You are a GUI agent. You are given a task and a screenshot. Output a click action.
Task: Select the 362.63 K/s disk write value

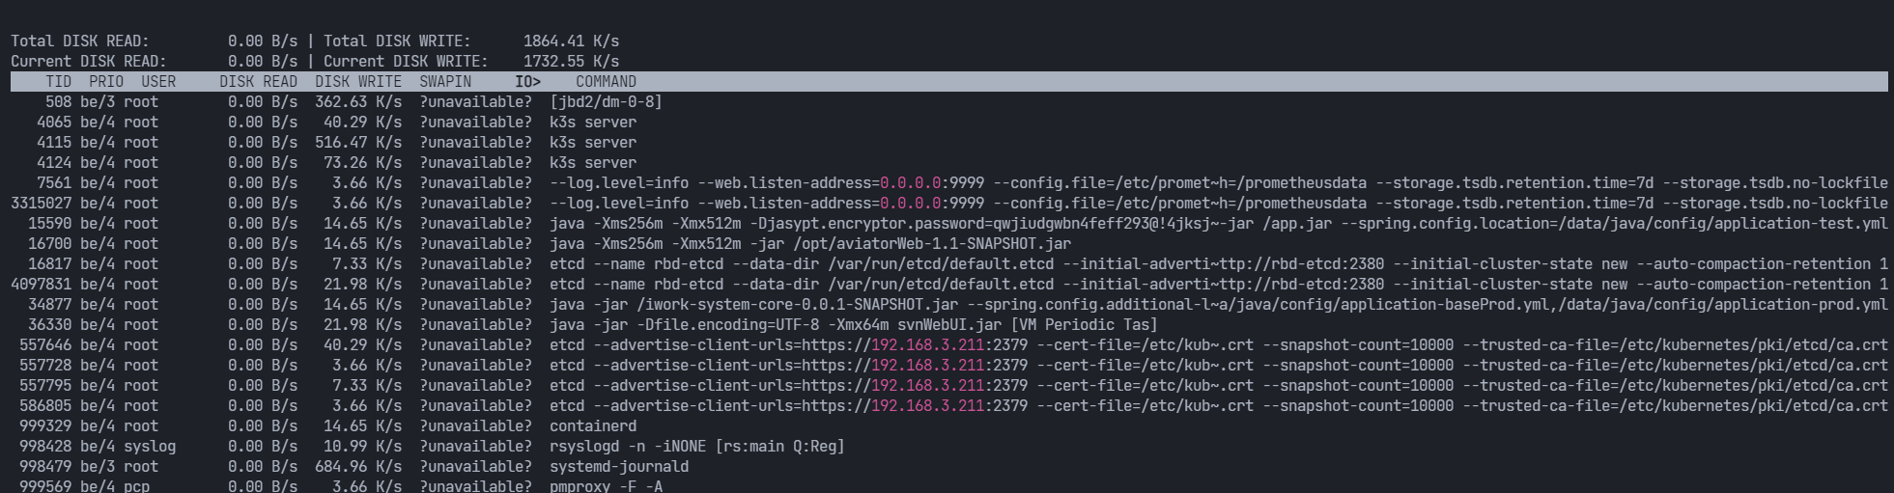click(358, 102)
